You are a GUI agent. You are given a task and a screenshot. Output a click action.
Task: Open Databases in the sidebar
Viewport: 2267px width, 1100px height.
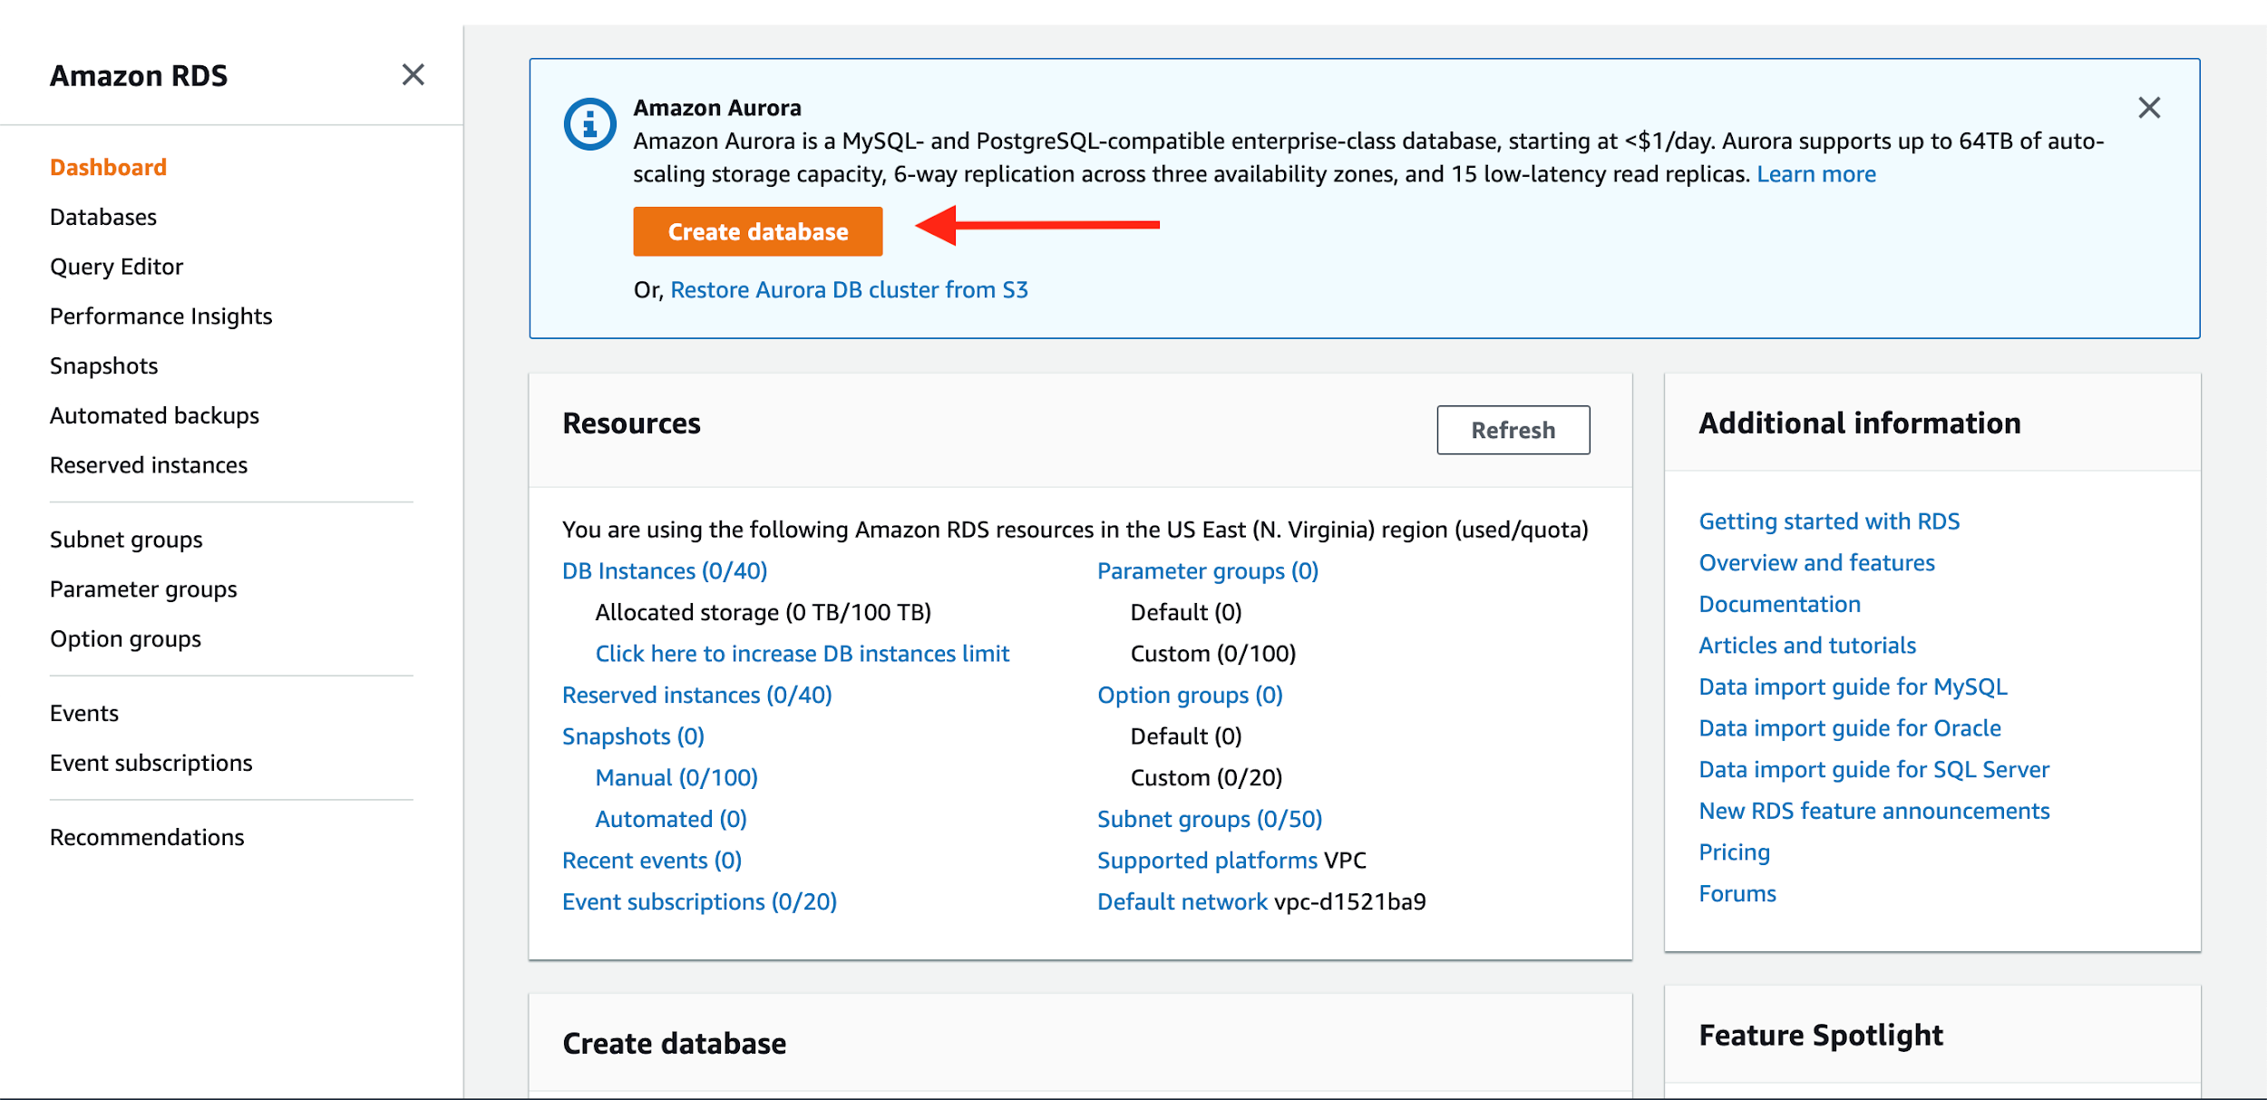103,218
